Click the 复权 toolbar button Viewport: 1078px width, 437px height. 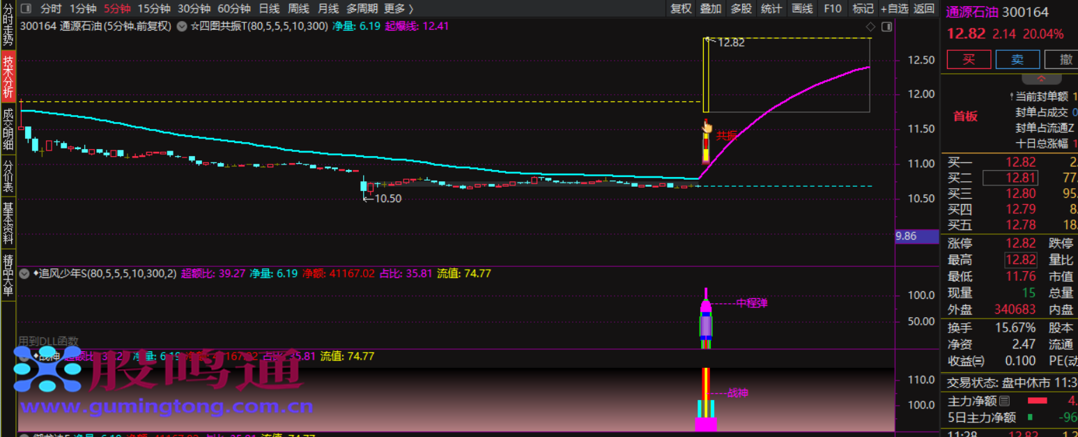tap(681, 9)
